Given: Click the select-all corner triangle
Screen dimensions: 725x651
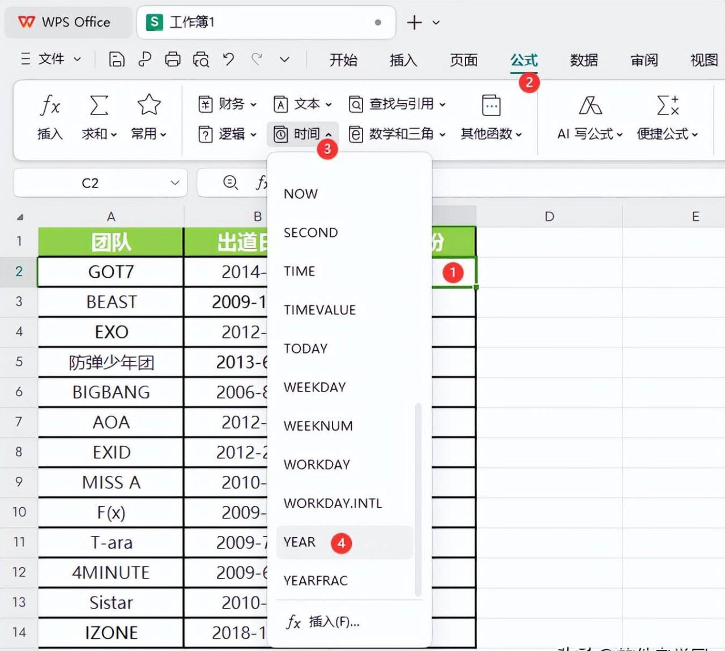Looking at the screenshot, I should coord(20,217).
